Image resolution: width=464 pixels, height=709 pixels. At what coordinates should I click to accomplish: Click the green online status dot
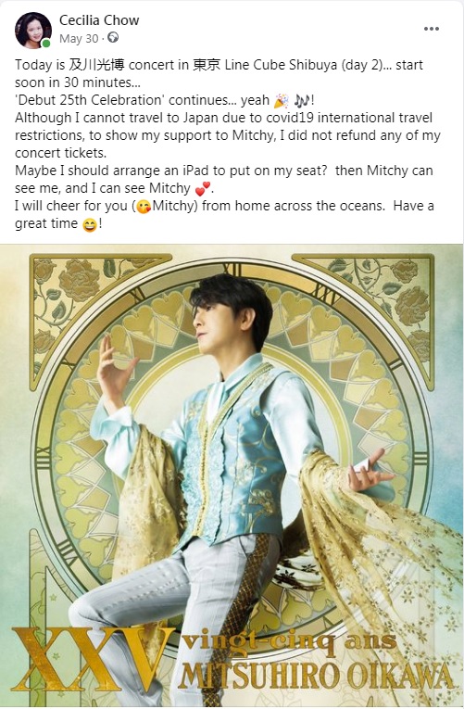[x=46, y=44]
